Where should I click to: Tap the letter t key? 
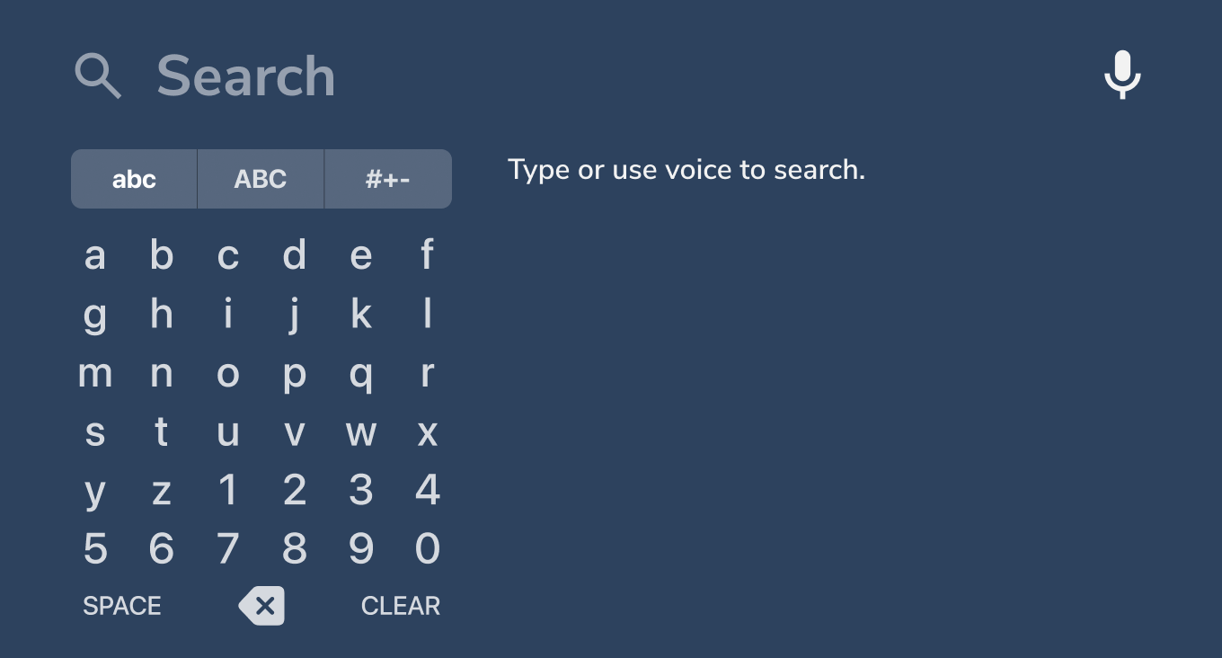click(x=161, y=431)
